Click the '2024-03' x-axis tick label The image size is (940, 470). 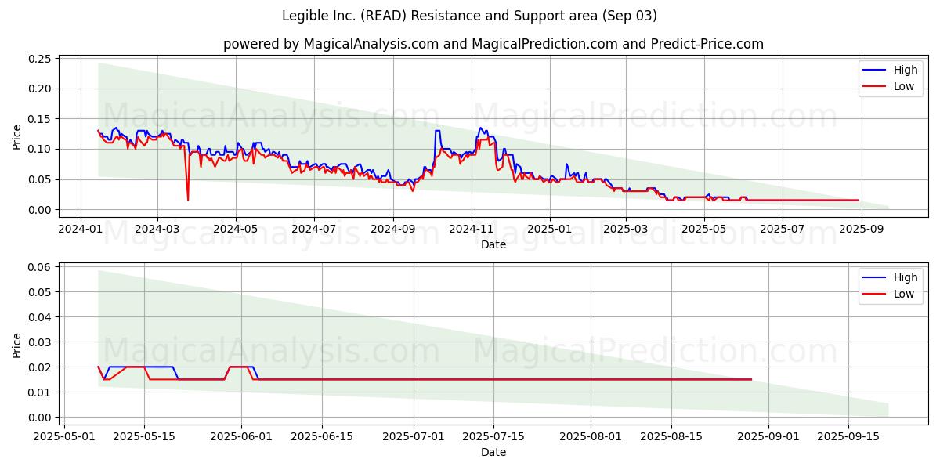point(157,229)
